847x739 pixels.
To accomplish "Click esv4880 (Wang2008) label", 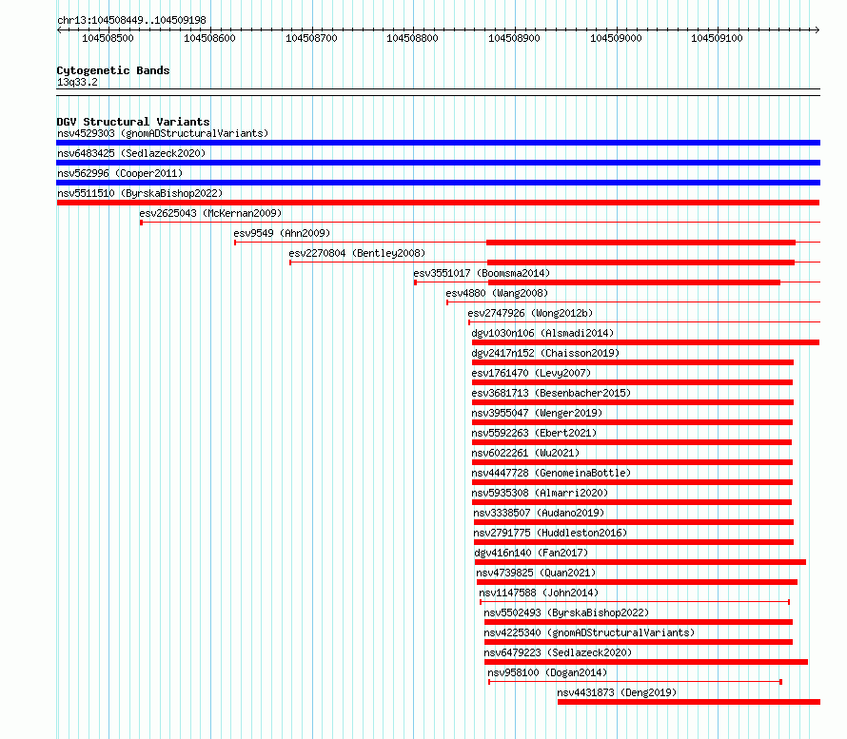I will (497, 293).
